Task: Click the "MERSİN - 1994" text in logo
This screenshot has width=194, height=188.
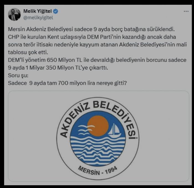Action: pos(98,171)
